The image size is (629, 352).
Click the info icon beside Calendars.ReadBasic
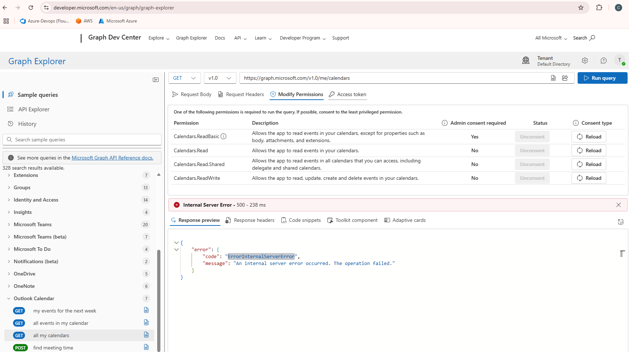click(x=223, y=136)
